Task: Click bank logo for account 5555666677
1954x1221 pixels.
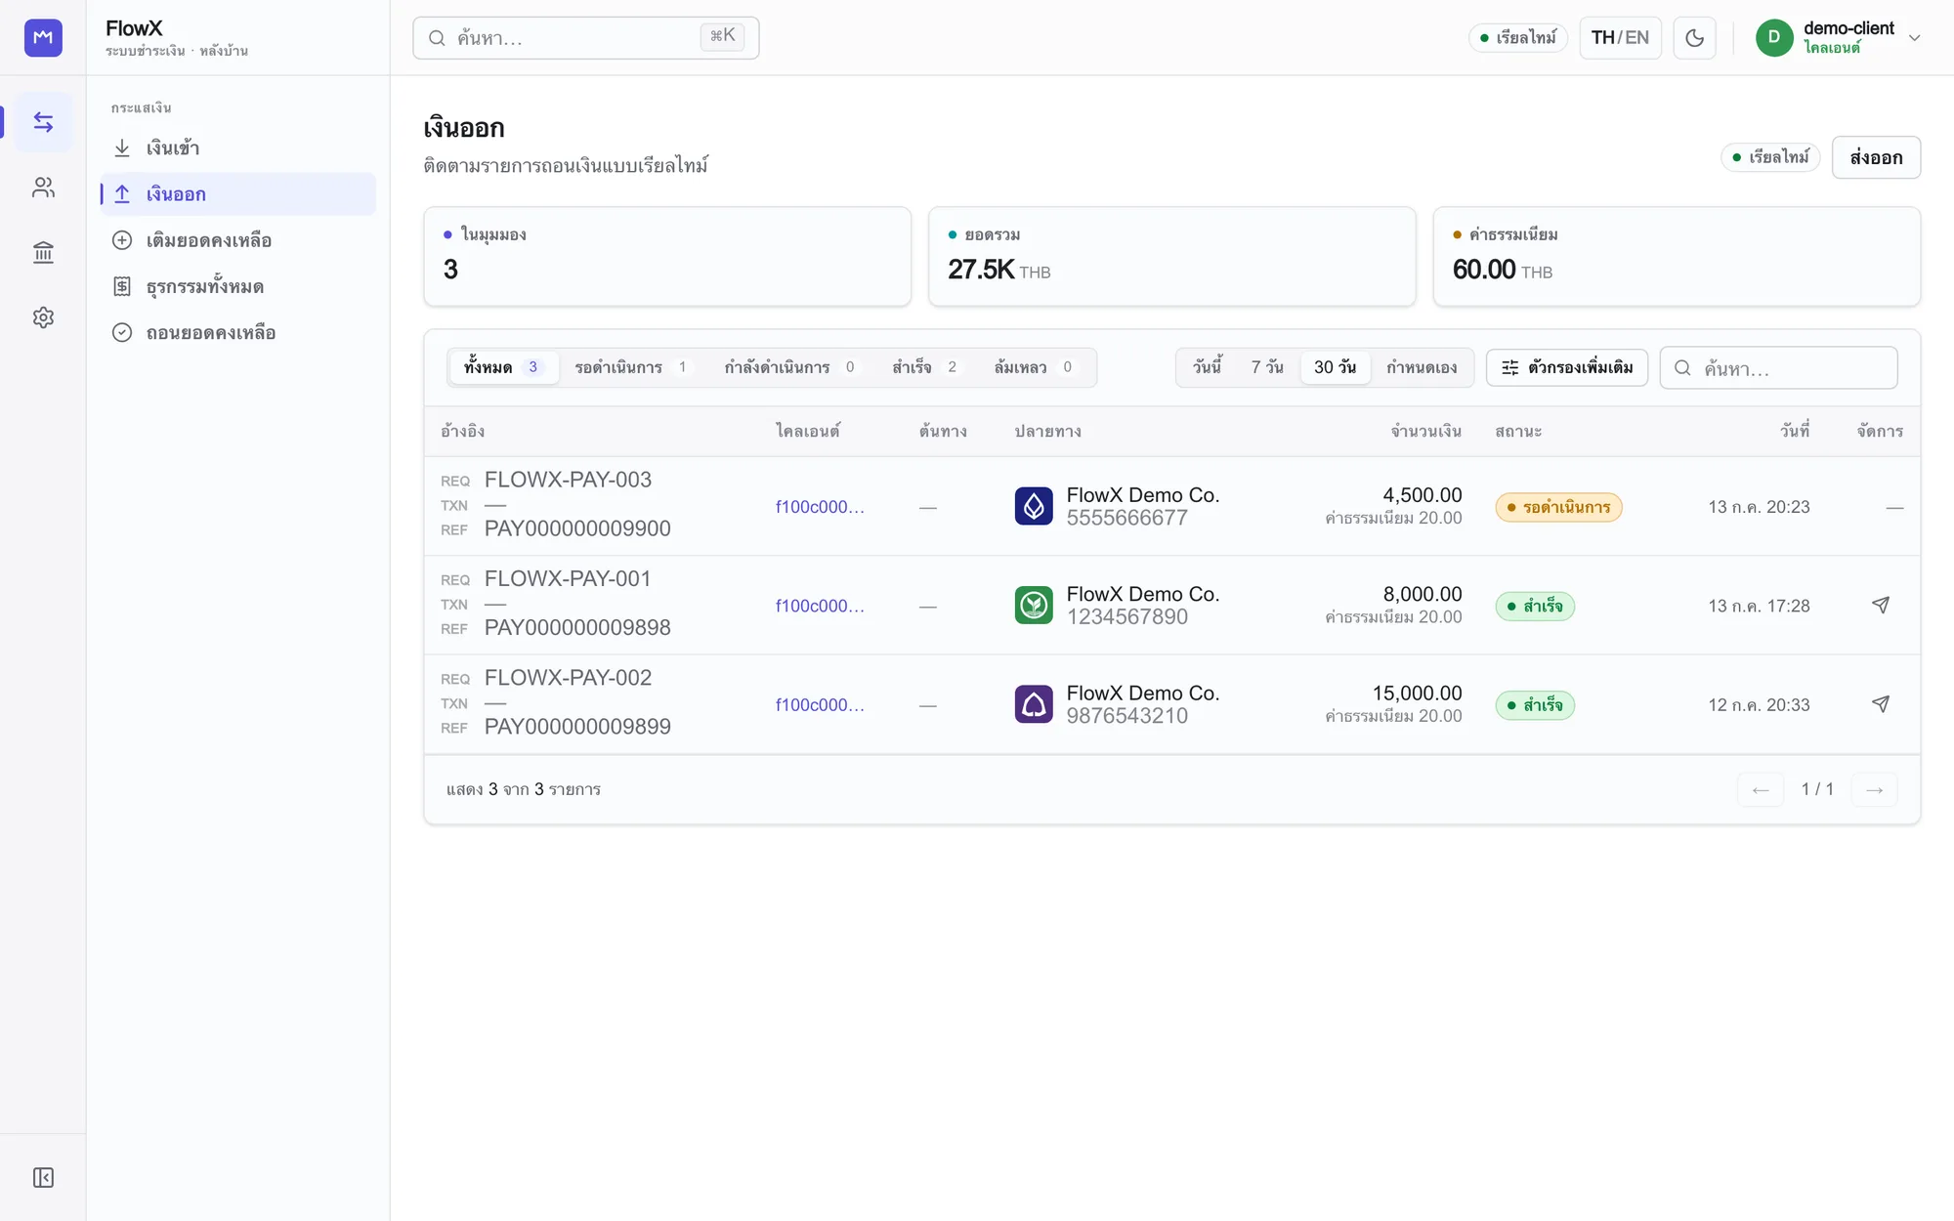Action: (1034, 506)
